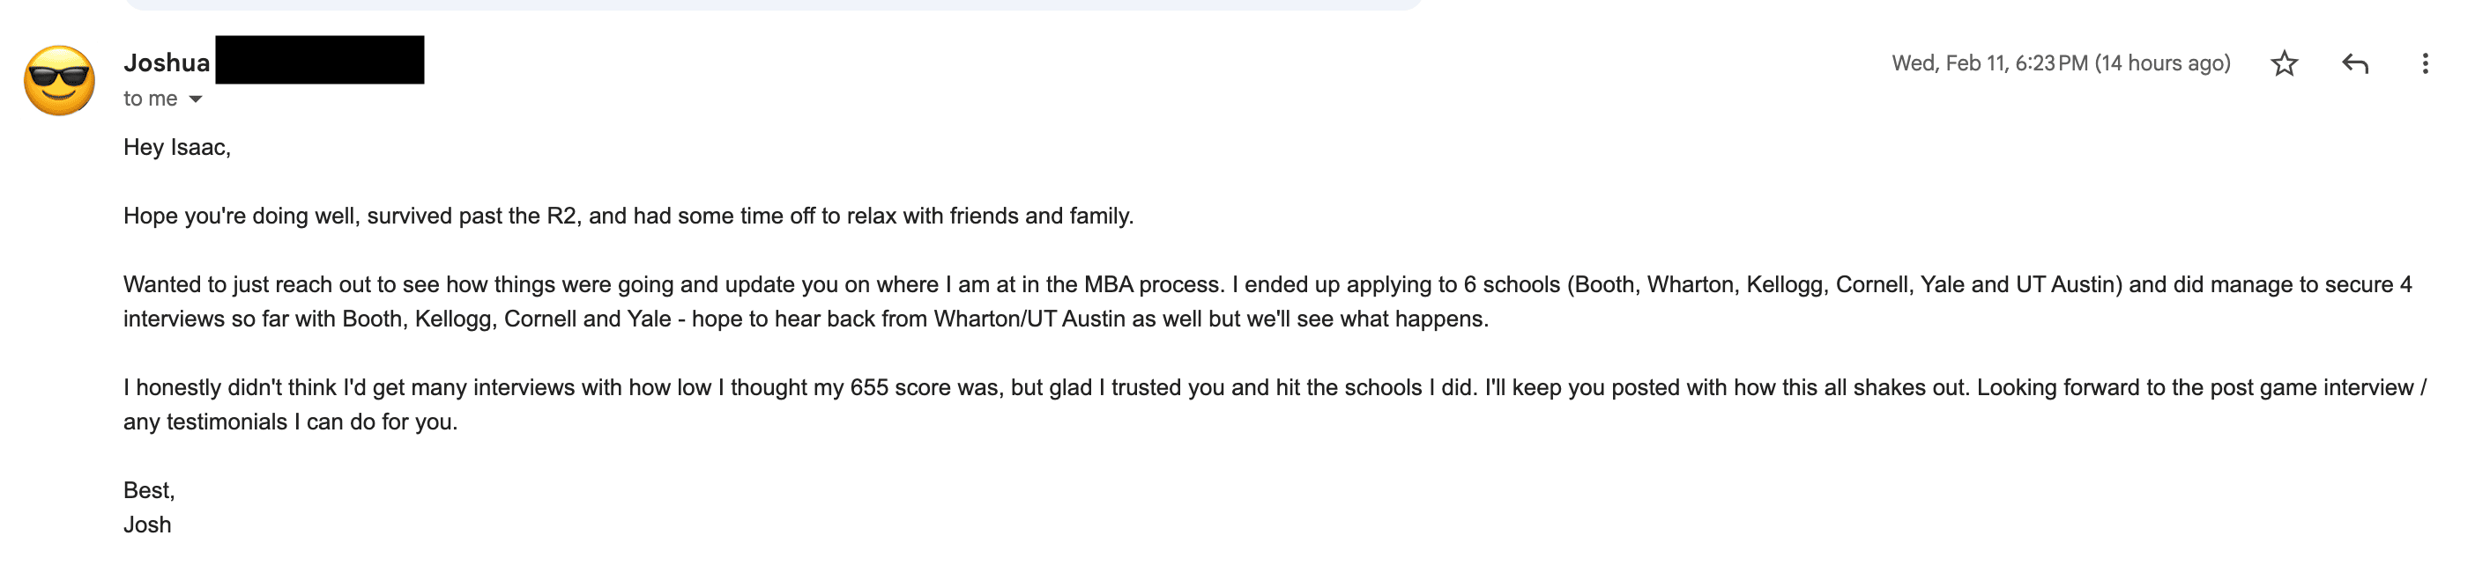The width and height of the screenshot is (2475, 565).
Task: Click the sender name Joshua
Action: pos(167,62)
